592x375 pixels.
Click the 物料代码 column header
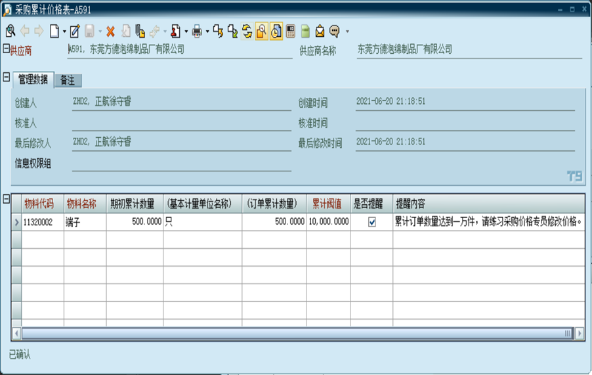39,204
